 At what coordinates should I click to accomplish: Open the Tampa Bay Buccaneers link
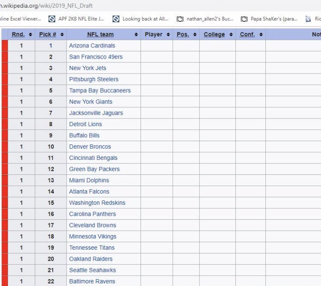point(100,91)
